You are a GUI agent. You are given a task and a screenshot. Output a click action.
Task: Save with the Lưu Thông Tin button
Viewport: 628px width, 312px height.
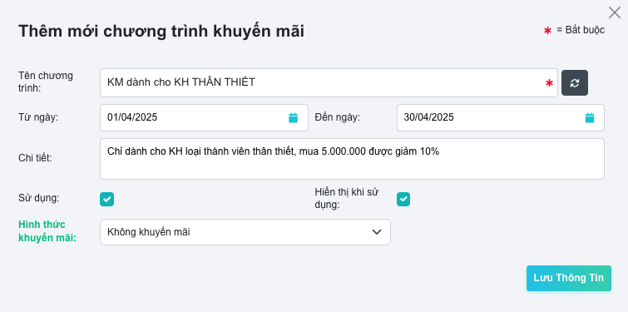pos(569,278)
